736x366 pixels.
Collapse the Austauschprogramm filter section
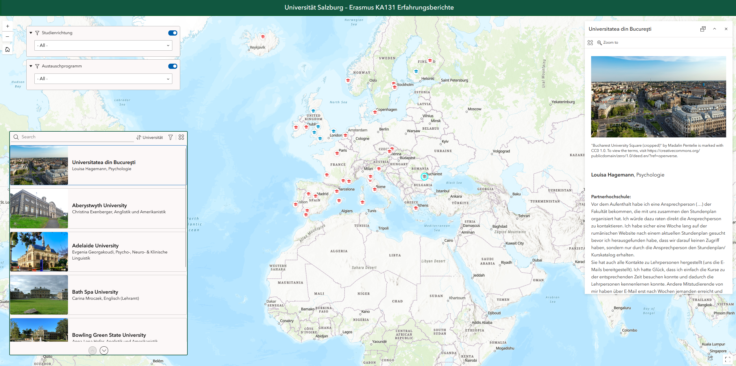(31, 66)
